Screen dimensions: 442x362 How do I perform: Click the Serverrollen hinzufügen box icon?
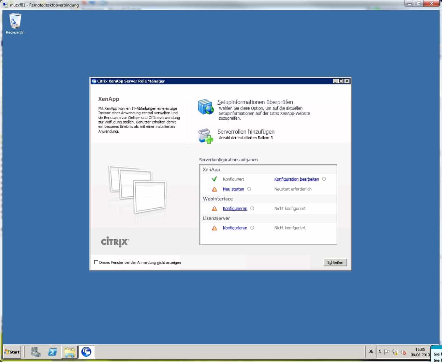(x=206, y=136)
